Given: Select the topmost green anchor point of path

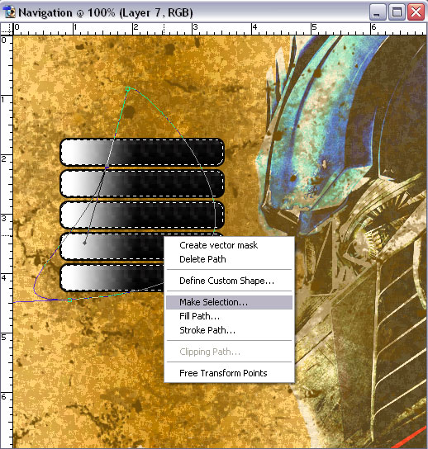Looking at the screenshot, I should click(x=128, y=89).
